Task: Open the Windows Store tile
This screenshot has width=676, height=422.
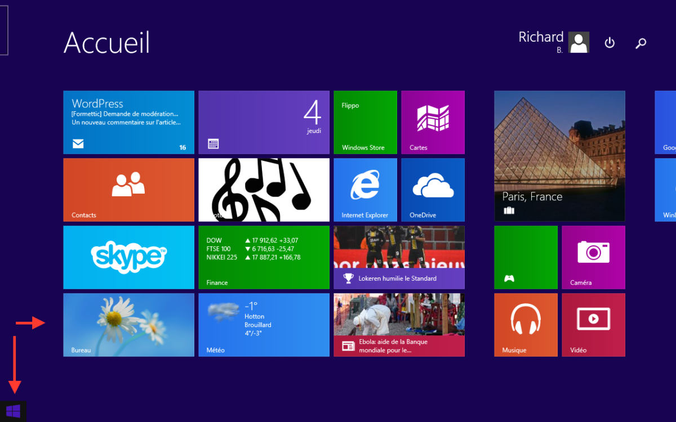Action: [x=365, y=122]
